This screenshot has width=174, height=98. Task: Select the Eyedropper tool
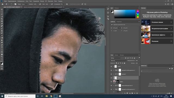[2, 24]
